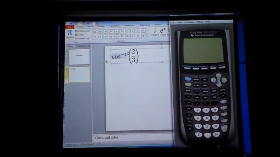
Task: Click the number 3 key on the calculator
Action: tap(216, 126)
